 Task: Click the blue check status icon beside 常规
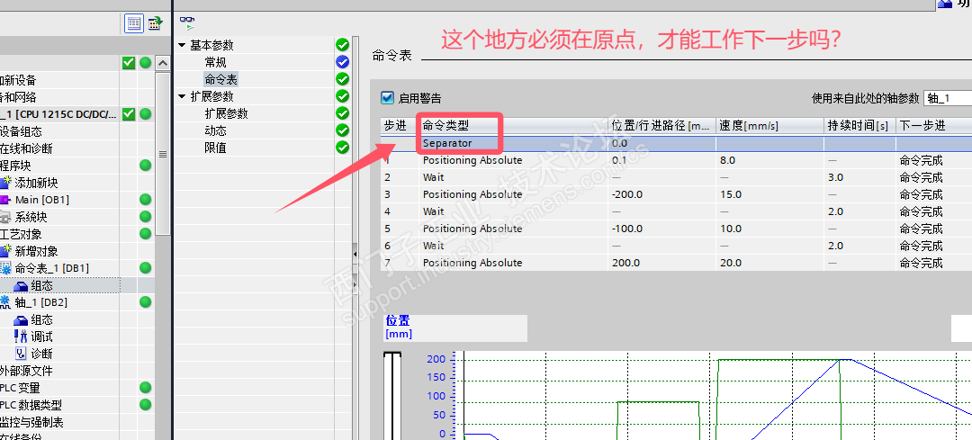click(x=342, y=62)
